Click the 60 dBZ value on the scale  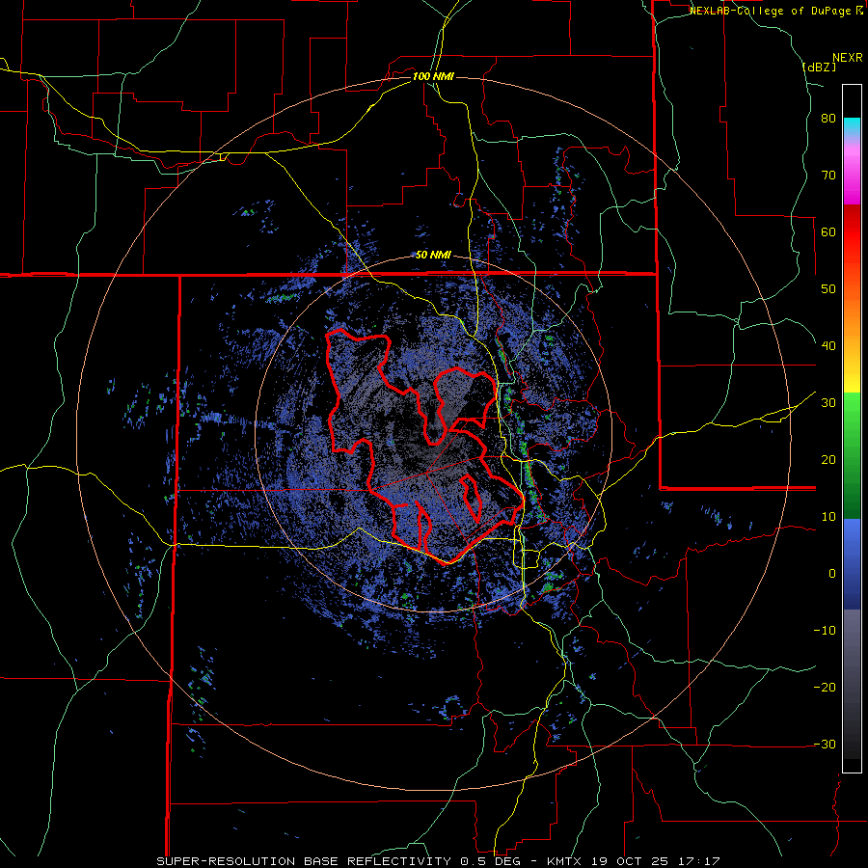(828, 231)
